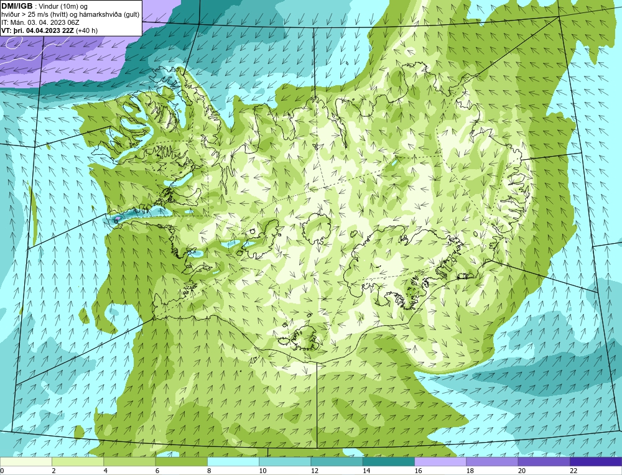This screenshot has height=475, width=622.
Task: Click the 'VT: þri. 04.04.2023 22Z' valid time line
Action: click(50, 30)
